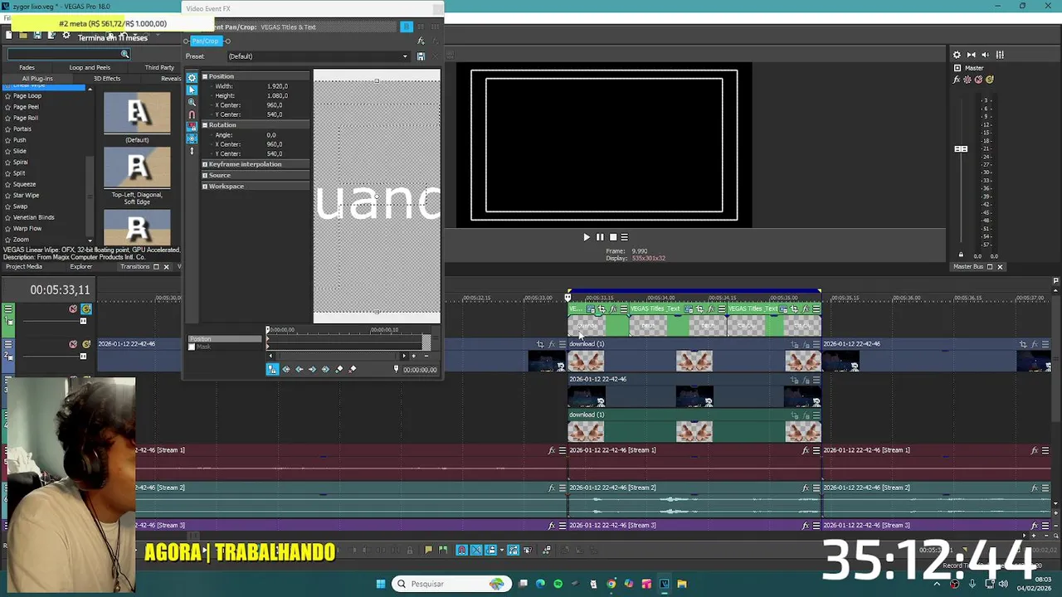
Task: Select the zoom magnifier tool in Pan/Crop
Action: (192, 102)
